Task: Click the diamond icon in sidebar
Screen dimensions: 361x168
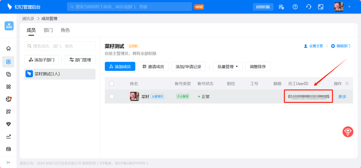Action: tap(8, 124)
